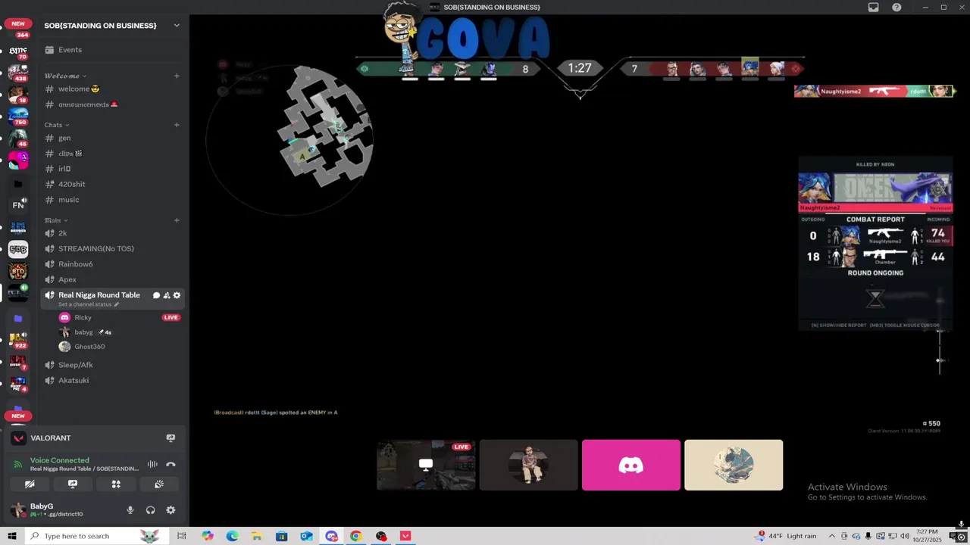The height and width of the screenshot is (545, 970).
Task: Open the server icon with 438 badge
Action: pos(18,73)
